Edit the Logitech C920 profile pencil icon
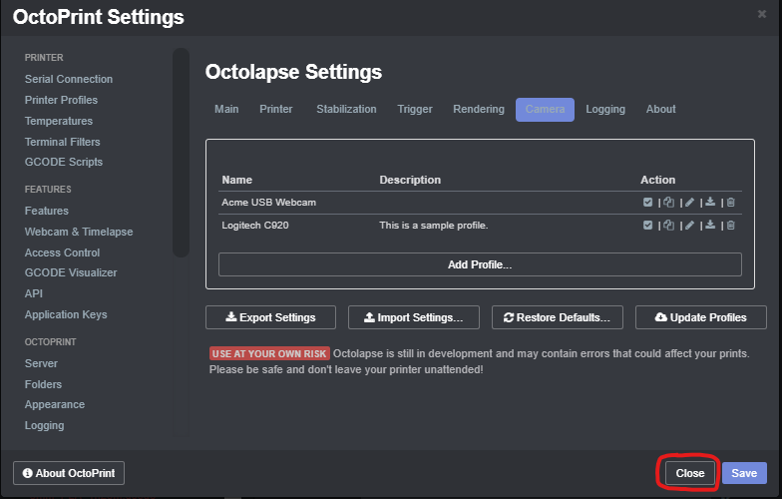This screenshot has width=782, height=499. (x=690, y=226)
